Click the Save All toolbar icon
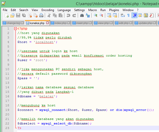 point(24,16)
